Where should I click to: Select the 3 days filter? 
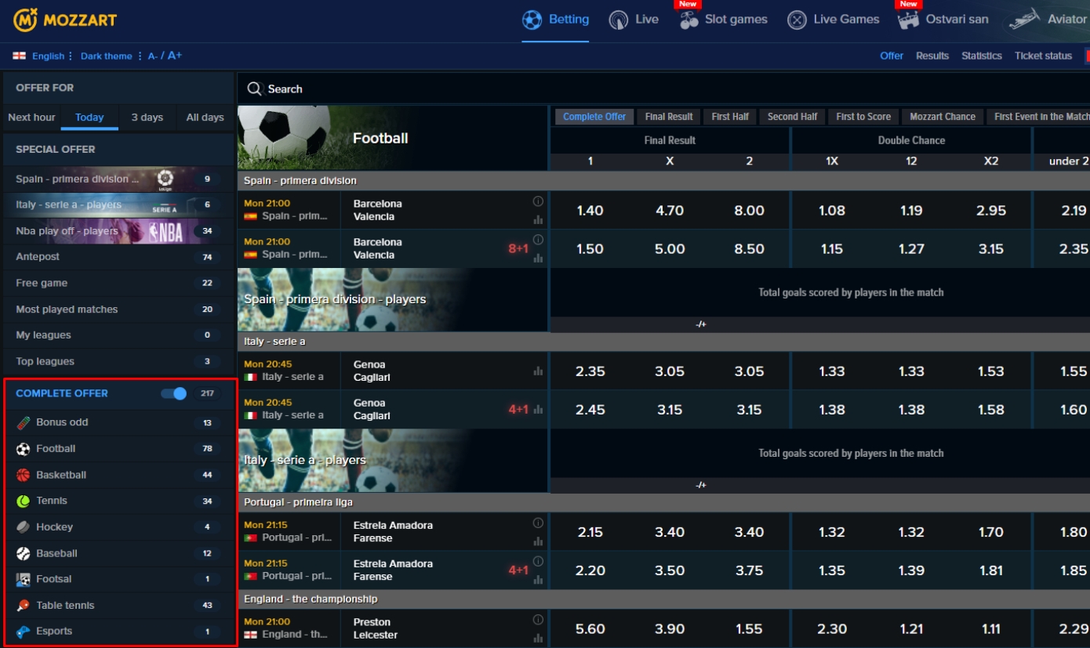click(147, 118)
